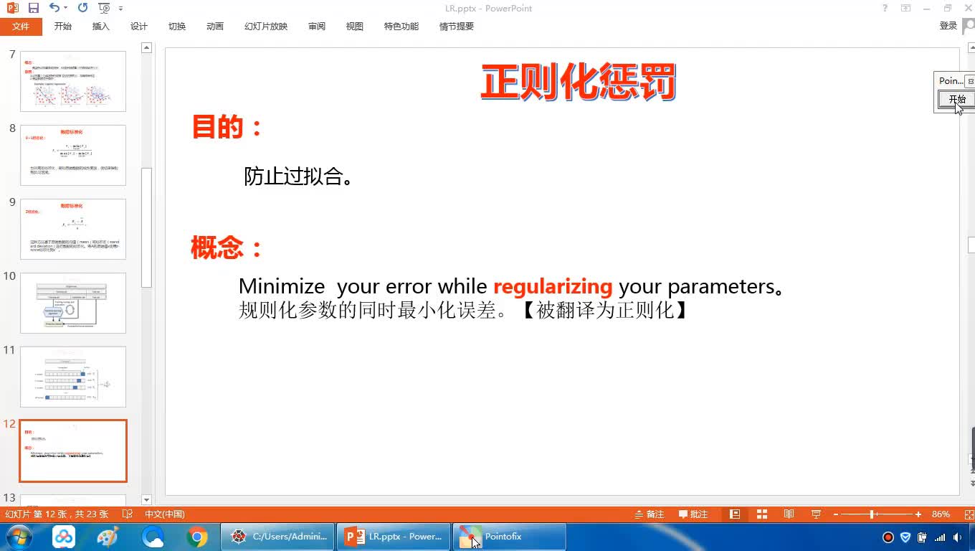Viewport: 975px width, 551px height.
Task: Open the 文件 file menu
Action: pyautogui.click(x=21, y=27)
